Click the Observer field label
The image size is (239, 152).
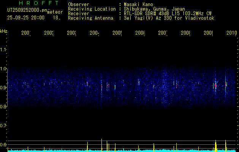tap(79, 5)
